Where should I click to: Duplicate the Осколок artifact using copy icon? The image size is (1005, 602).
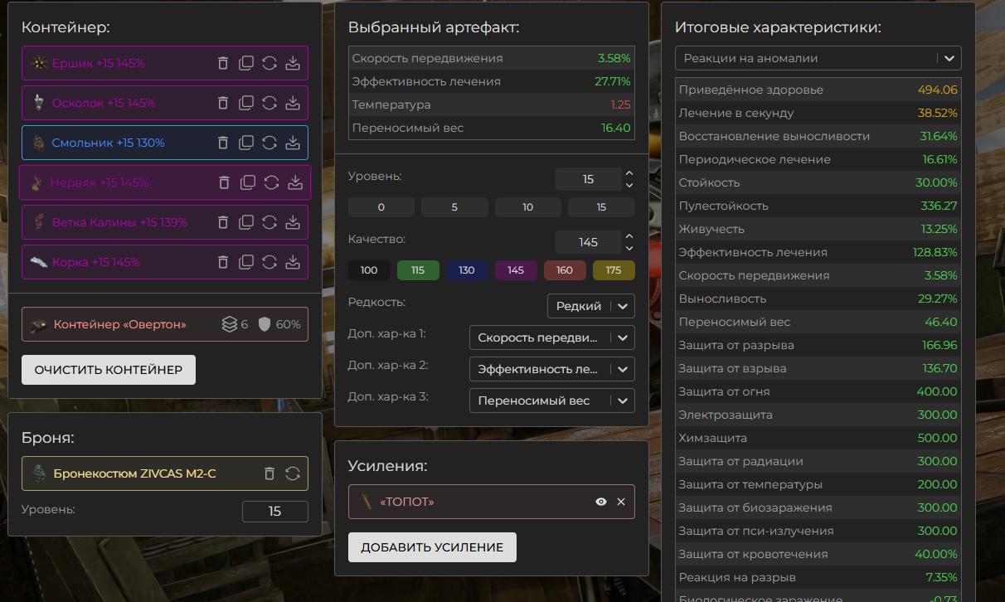tap(246, 103)
